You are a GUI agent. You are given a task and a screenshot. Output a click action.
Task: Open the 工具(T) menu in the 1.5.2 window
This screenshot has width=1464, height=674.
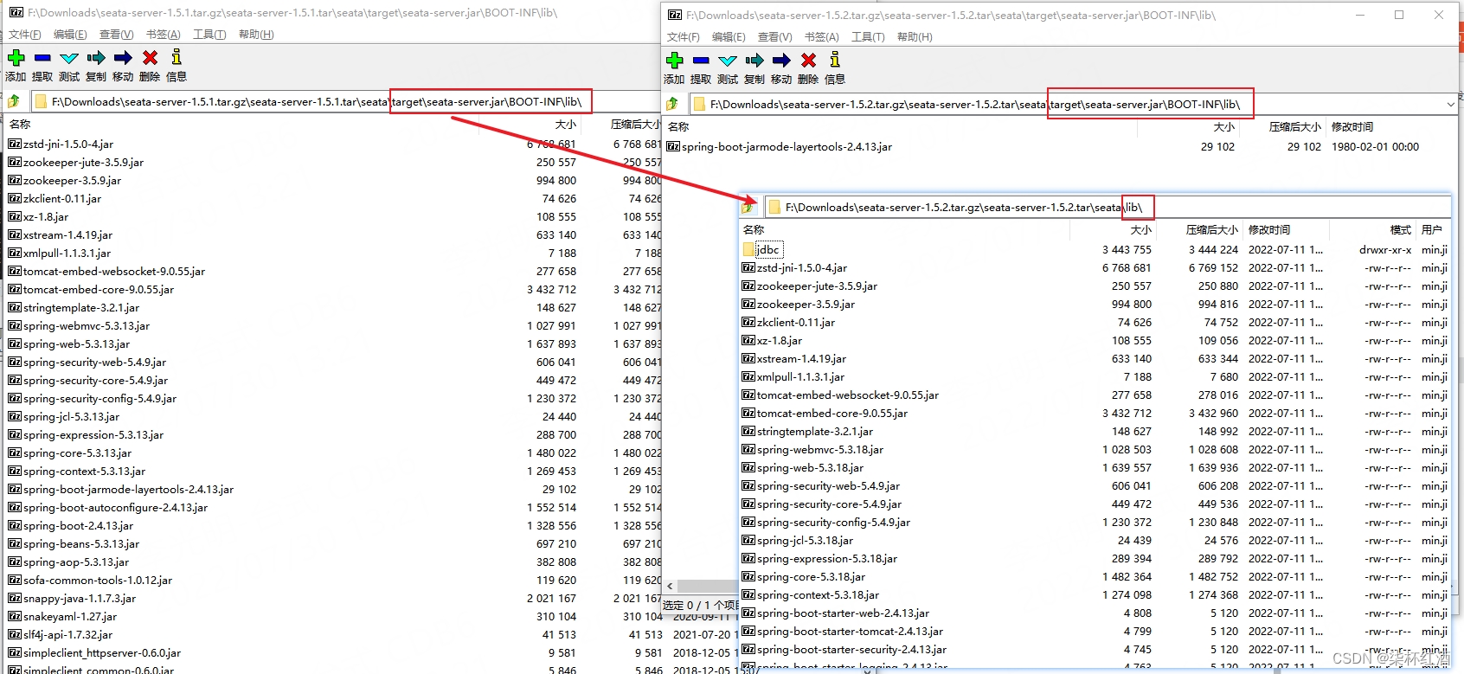[868, 37]
